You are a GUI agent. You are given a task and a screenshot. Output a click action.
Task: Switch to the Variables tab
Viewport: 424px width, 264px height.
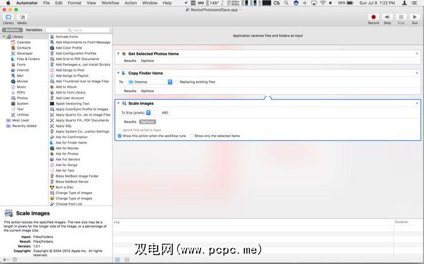(34, 30)
